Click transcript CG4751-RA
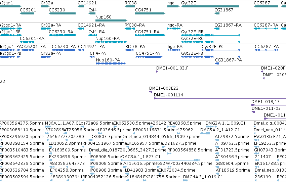 (150, 35)
